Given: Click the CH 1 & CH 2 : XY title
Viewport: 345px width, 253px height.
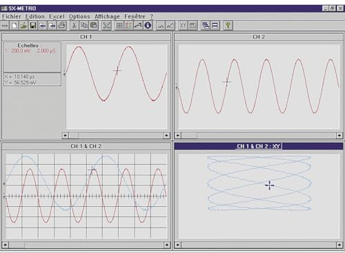Looking at the screenshot, I should click(x=259, y=146).
